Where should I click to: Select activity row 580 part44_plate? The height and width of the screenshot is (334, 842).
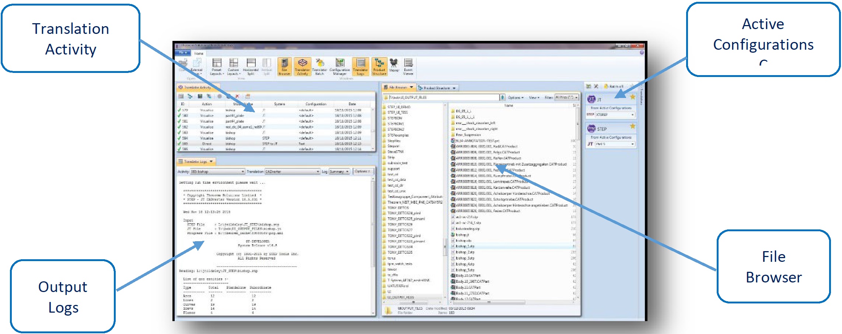[x=275, y=116]
